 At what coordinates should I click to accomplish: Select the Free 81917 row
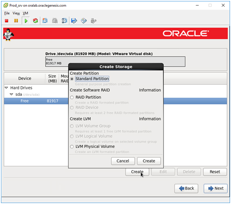115,101
